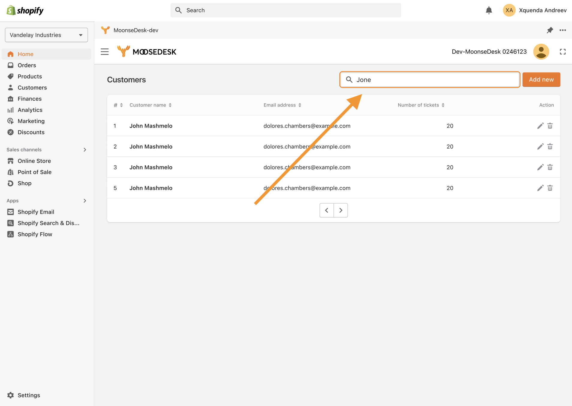Open Home in the sidebar

click(46, 54)
